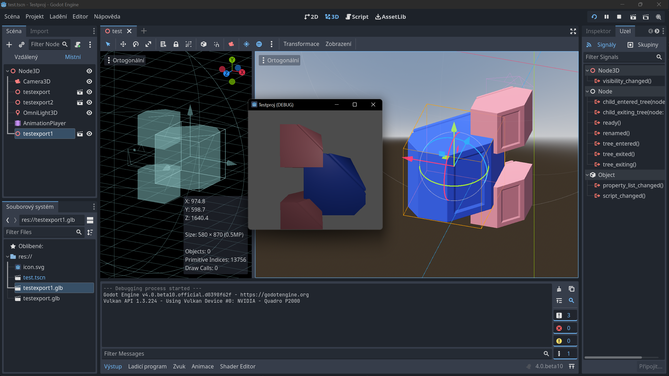This screenshot has height=376, width=669.
Task: Pause the running project
Action: pos(607,17)
